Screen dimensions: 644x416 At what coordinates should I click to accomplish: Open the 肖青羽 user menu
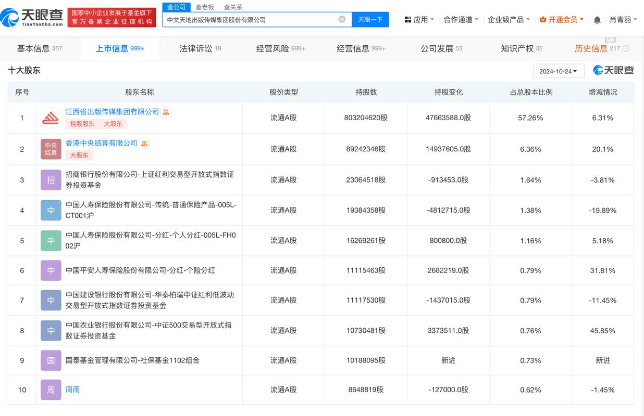tap(624, 20)
